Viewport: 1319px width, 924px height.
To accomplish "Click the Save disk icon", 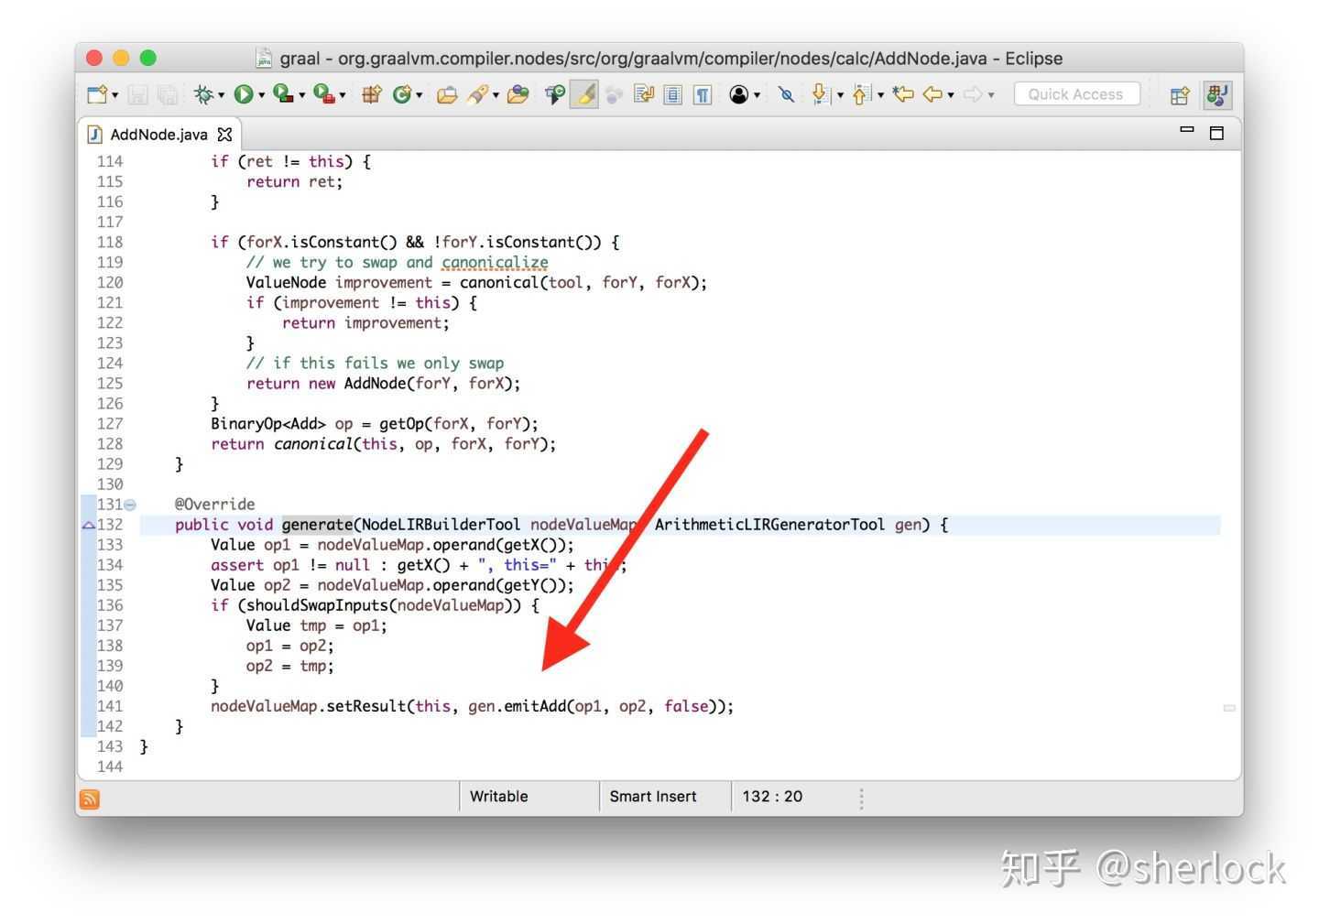I will [x=137, y=94].
